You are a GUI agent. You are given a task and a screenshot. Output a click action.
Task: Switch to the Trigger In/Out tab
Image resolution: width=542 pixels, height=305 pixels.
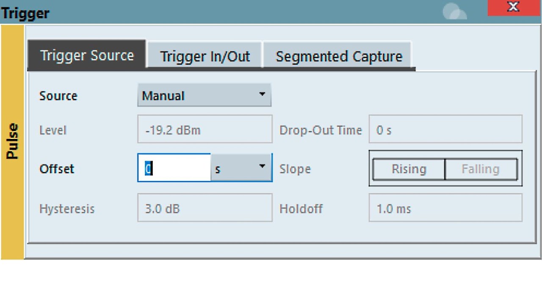(205, 56)
